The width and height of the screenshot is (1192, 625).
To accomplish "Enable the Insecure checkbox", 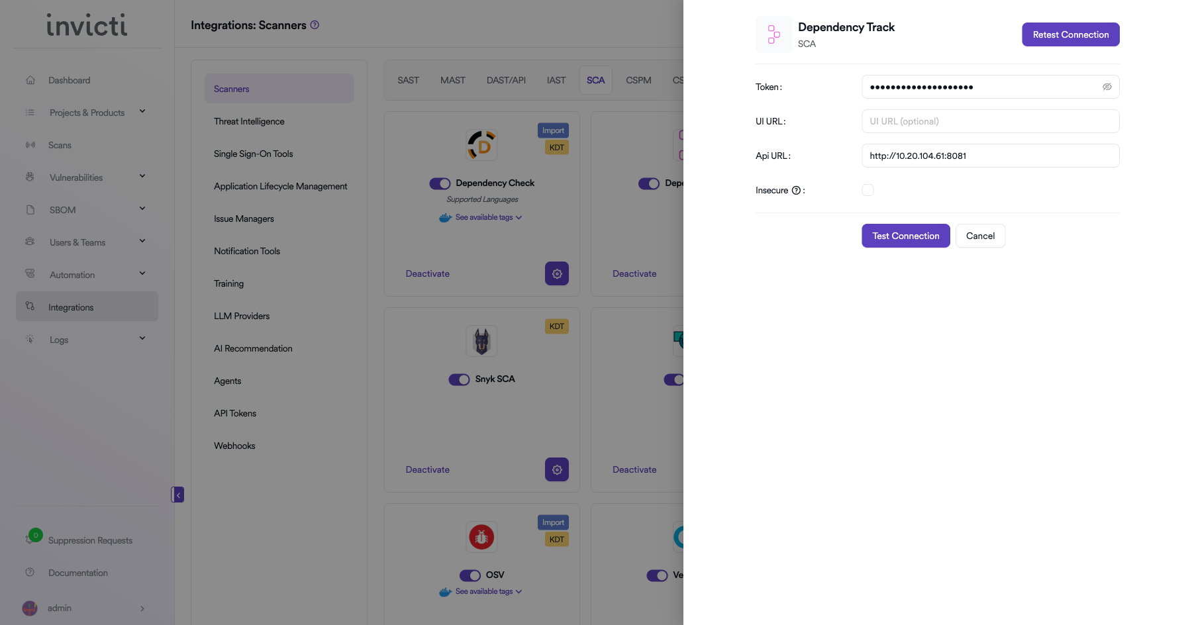I will 868,190.
